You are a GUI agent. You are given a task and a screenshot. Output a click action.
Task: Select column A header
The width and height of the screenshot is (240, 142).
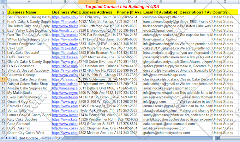[29, 2]
